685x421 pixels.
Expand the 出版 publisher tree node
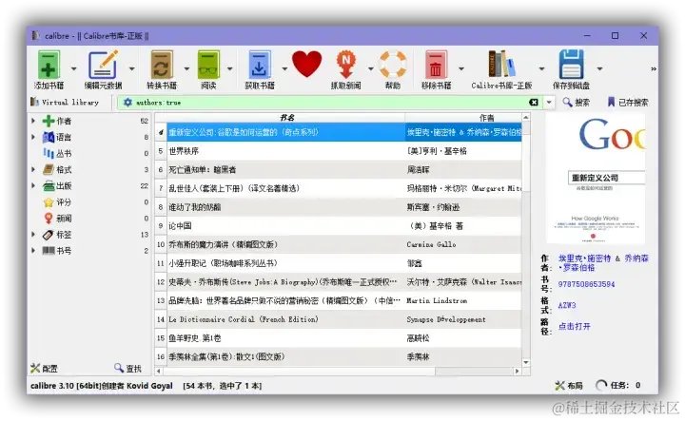(x=33, y=185)
